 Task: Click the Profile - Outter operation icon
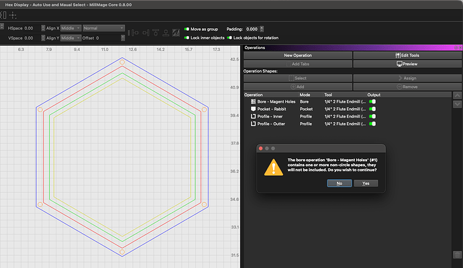pos(253,124)
